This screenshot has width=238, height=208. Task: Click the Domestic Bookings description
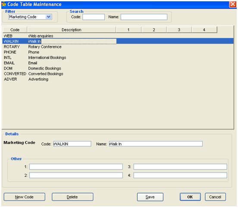pos(45,68)
